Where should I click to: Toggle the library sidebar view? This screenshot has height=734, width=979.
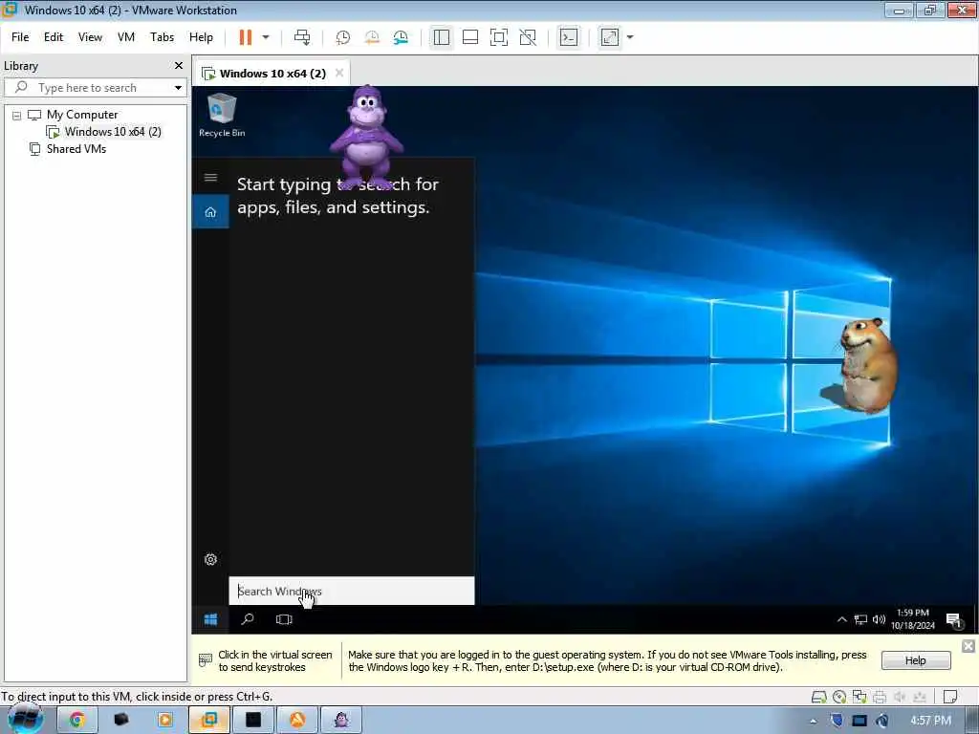(x=442, y=37)
